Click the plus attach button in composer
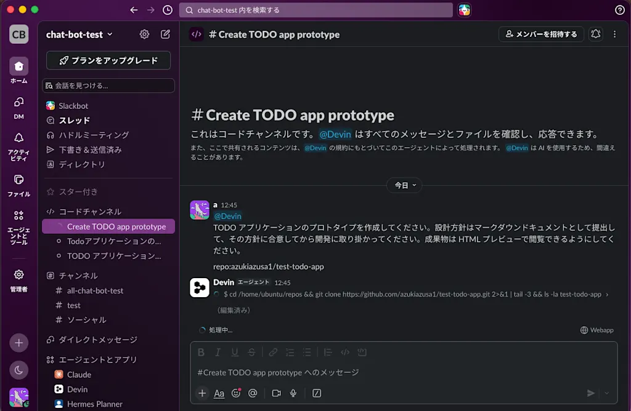 tap(202, 393)
